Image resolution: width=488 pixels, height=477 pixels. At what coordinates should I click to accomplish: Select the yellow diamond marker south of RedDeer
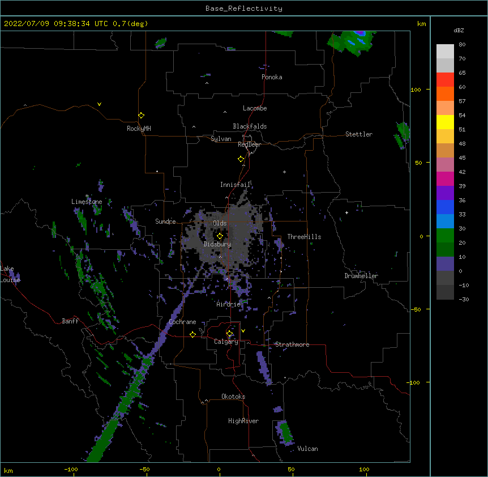click(x=241, y=159)
